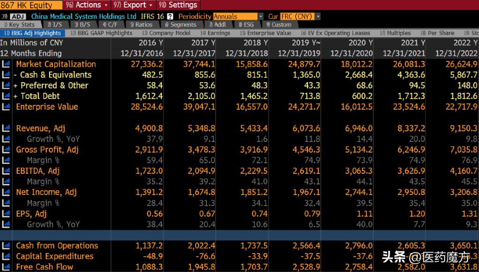
Task: Open chart icon for Cash from Operations
Action: coord(6,245)
